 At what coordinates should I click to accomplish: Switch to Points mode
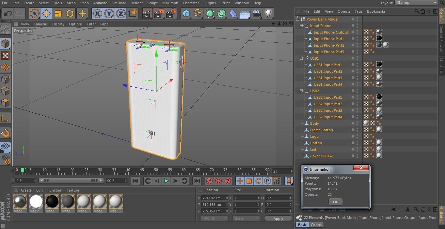(6, 79)
